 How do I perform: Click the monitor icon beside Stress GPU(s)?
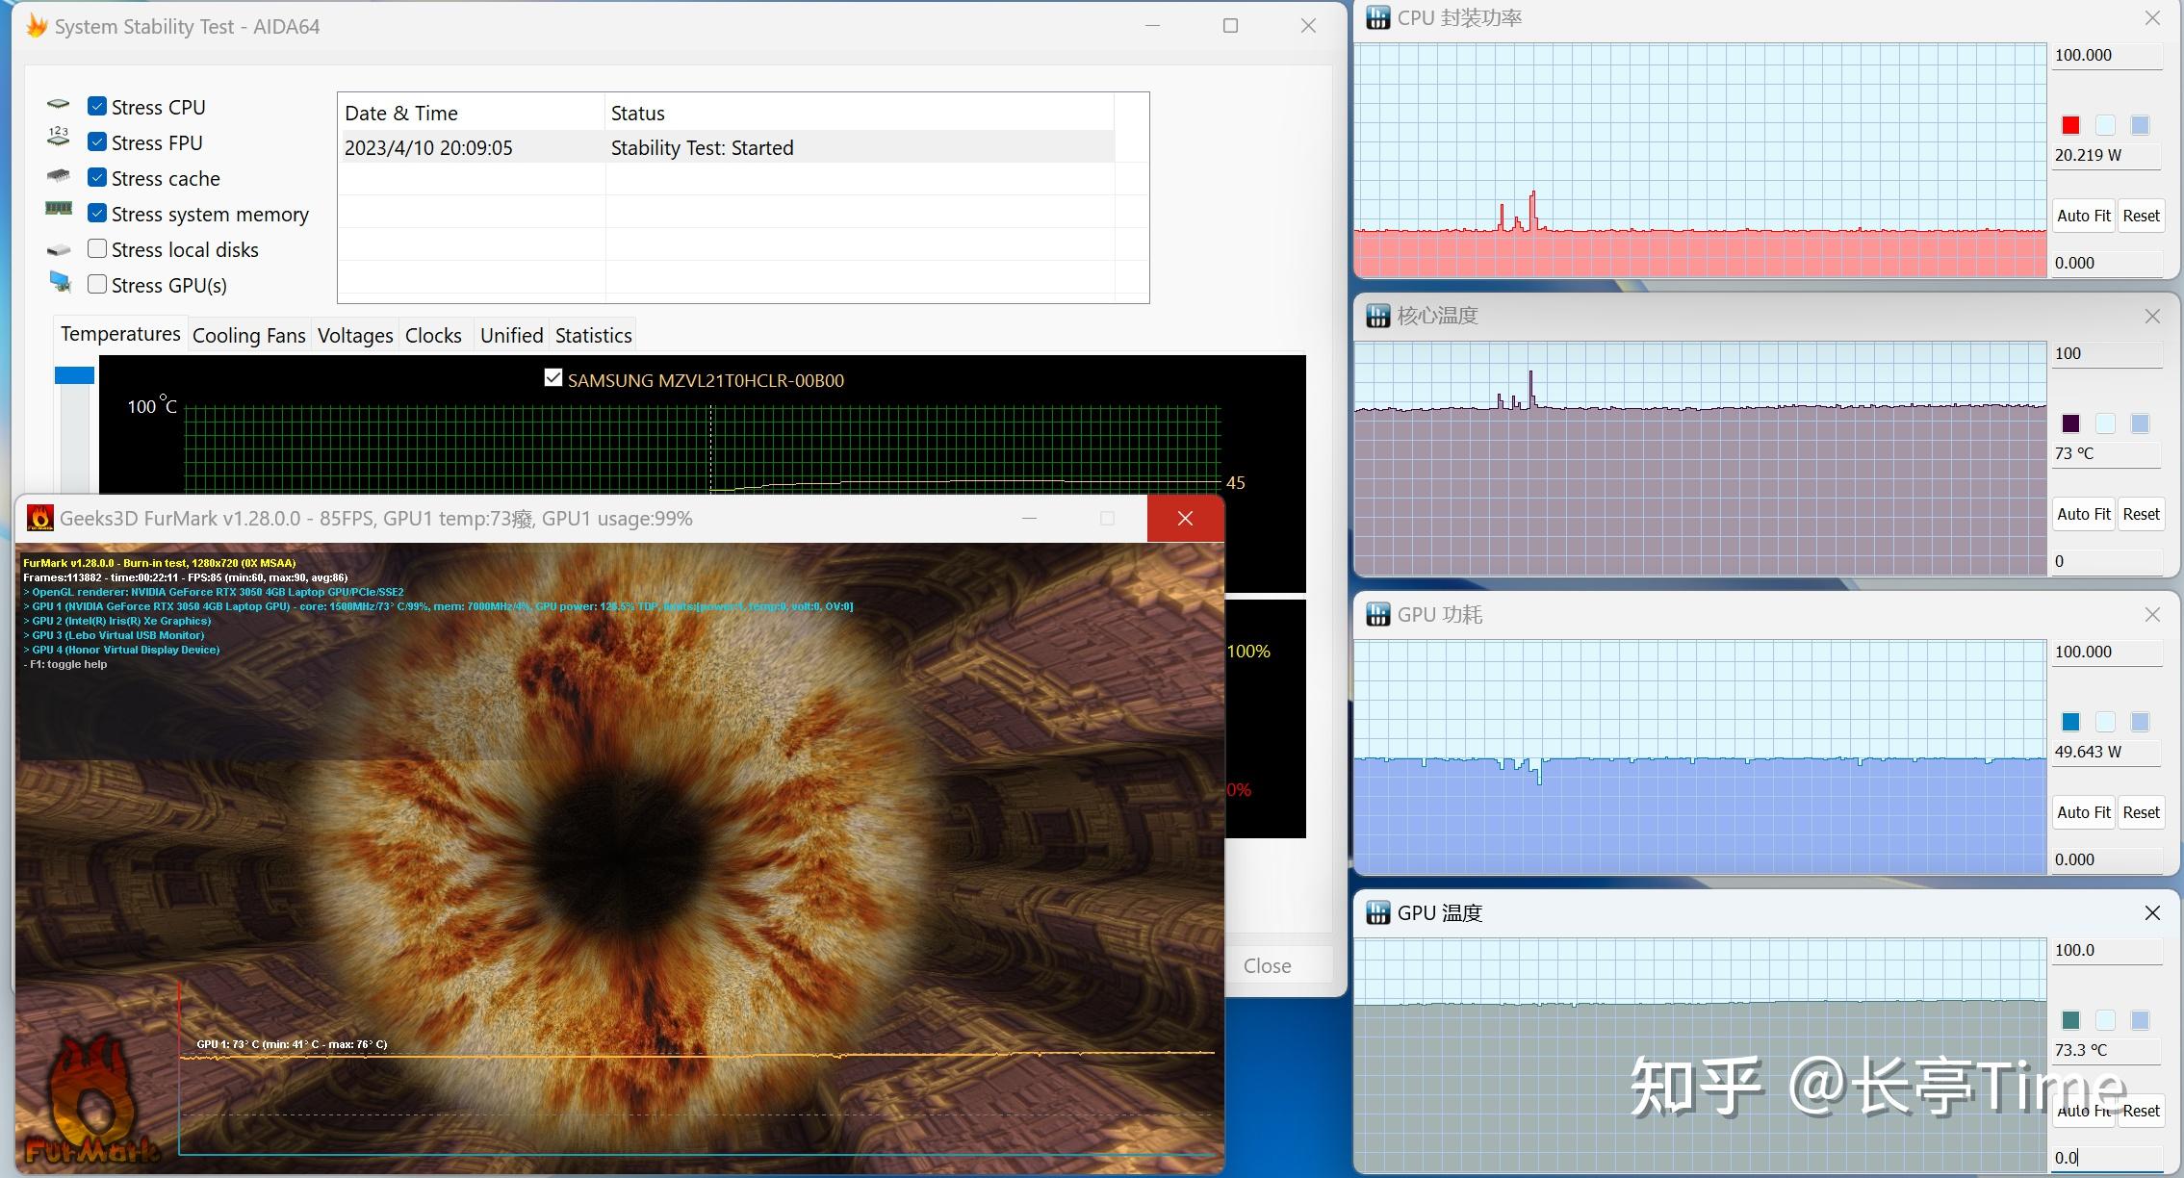pos(60,282)
